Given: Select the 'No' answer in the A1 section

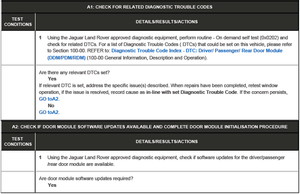Looking at the screenshot, I should (x=51, y=105).
